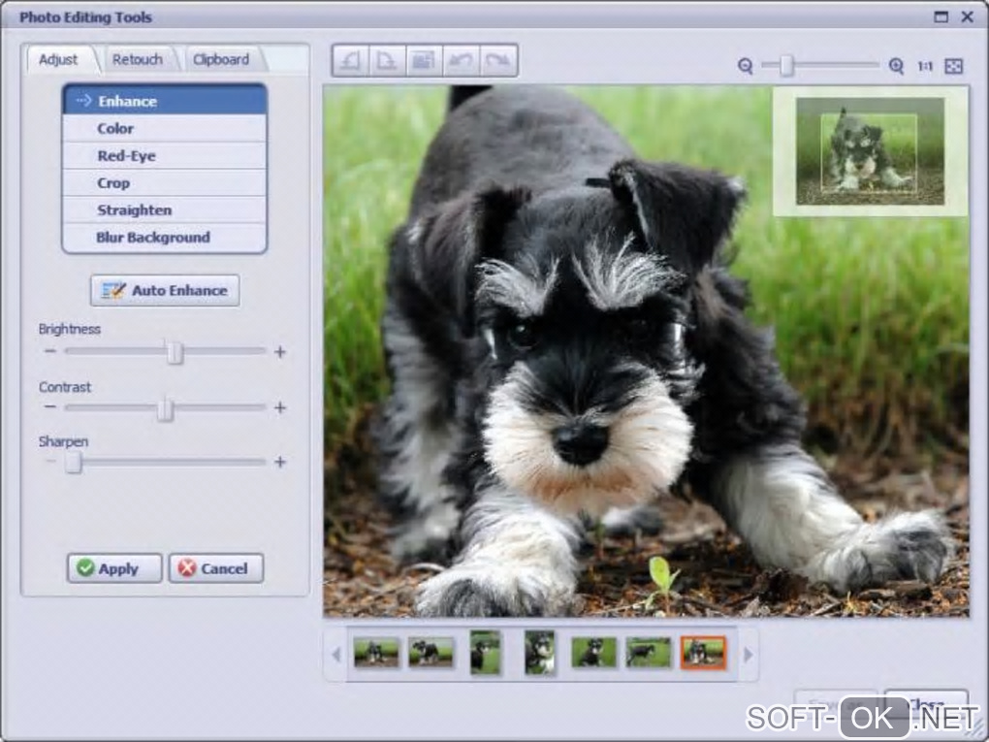Select the orange-highlighted seventh thumbnail
This screenshot has width=989, height=742.
coord(703,653)
